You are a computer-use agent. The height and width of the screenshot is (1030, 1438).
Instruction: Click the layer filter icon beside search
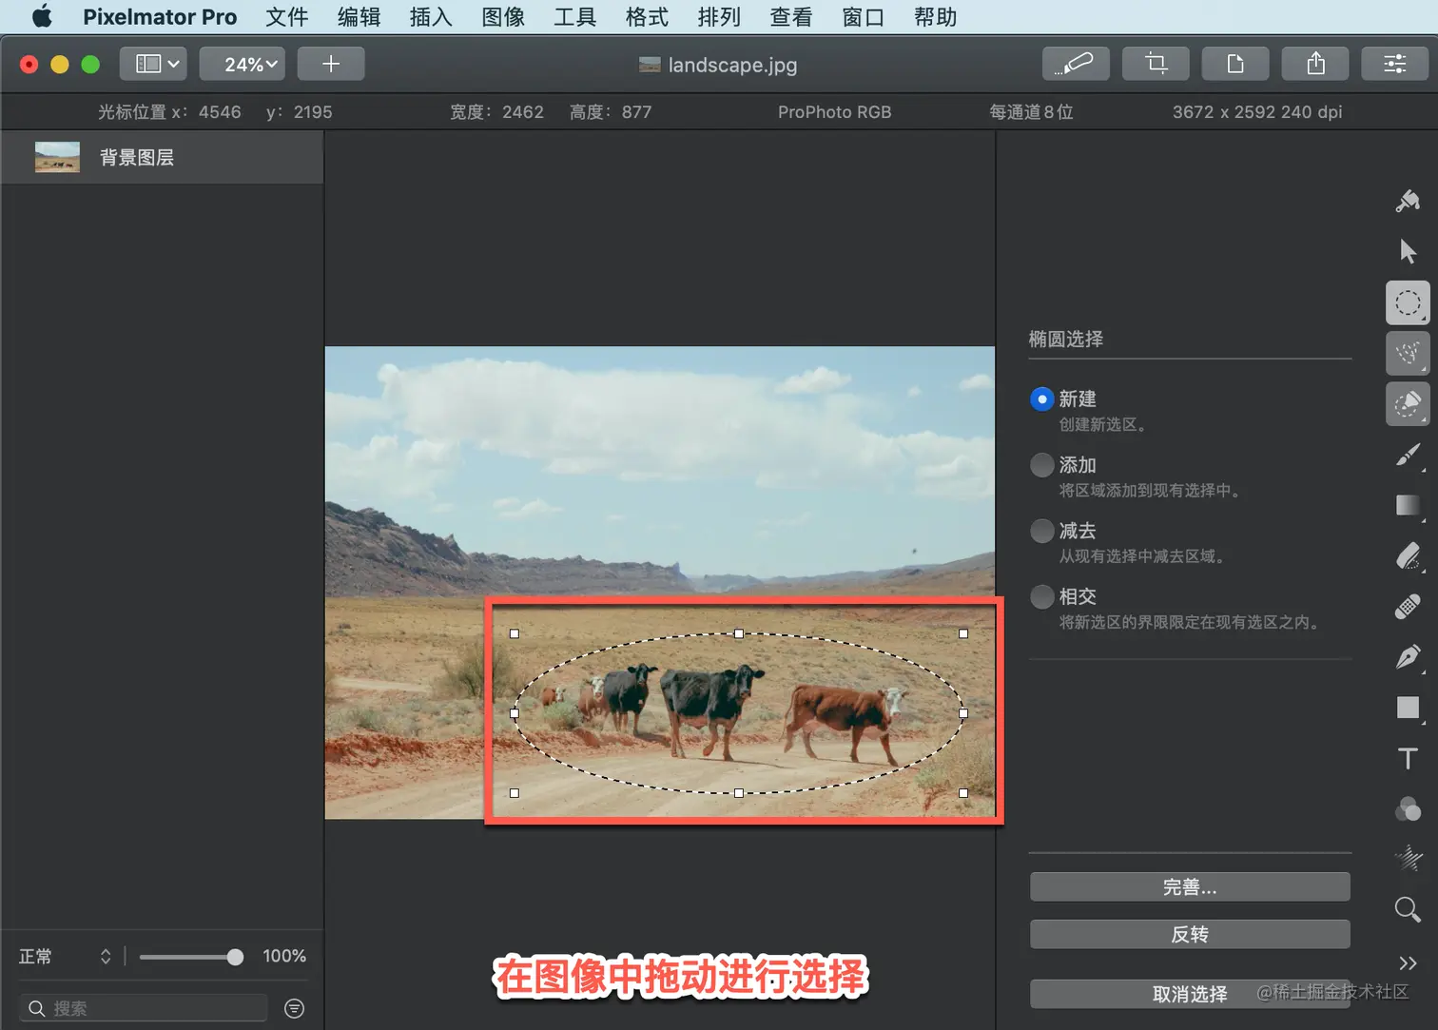point(295,1008)
